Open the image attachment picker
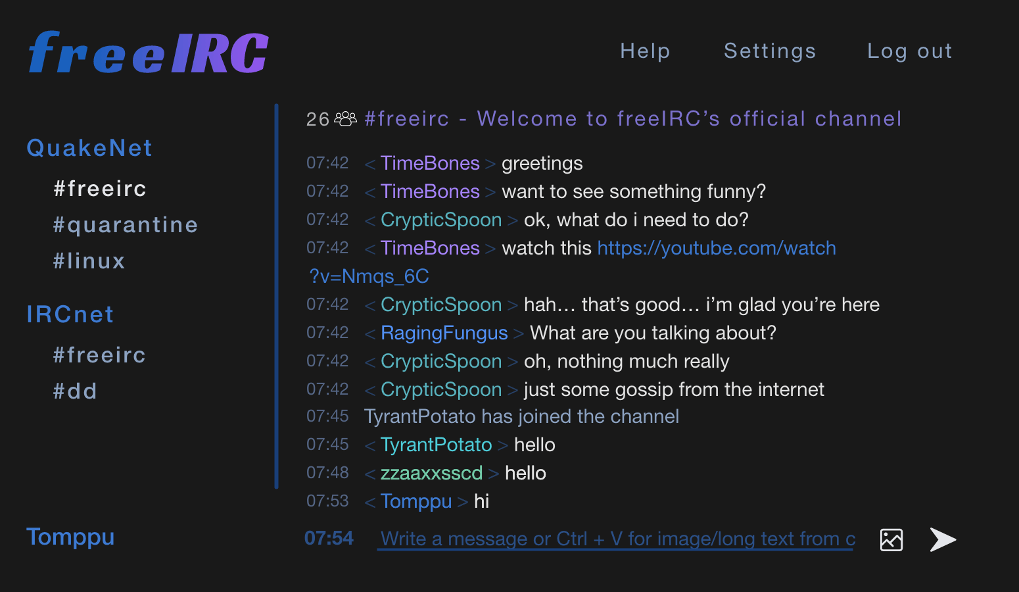The height and width of the screenshot is (592, 1019). click(x=890, y=539)
